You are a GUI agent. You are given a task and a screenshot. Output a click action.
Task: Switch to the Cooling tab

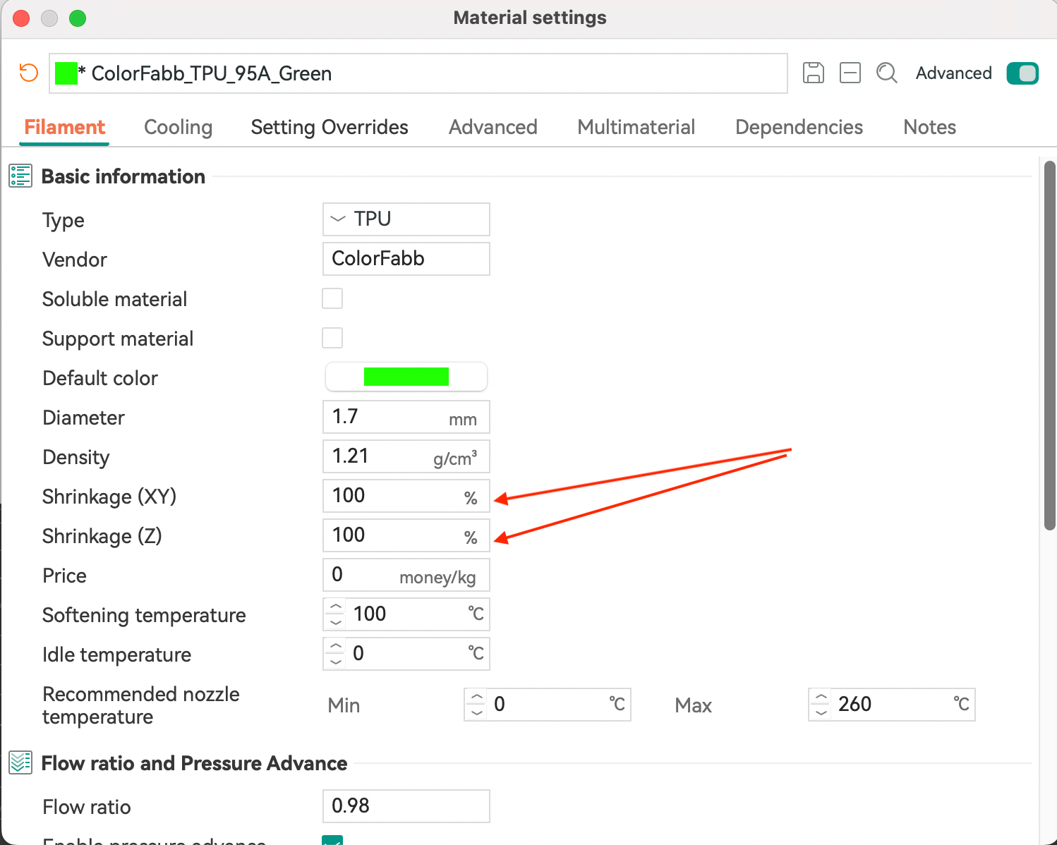pyautogui.click(x=178, y=127)
